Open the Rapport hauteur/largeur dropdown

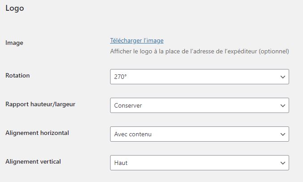click(x=199, y=105)
